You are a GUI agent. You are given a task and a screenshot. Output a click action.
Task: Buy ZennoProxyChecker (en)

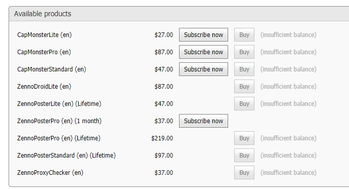(x=244, y=172)
